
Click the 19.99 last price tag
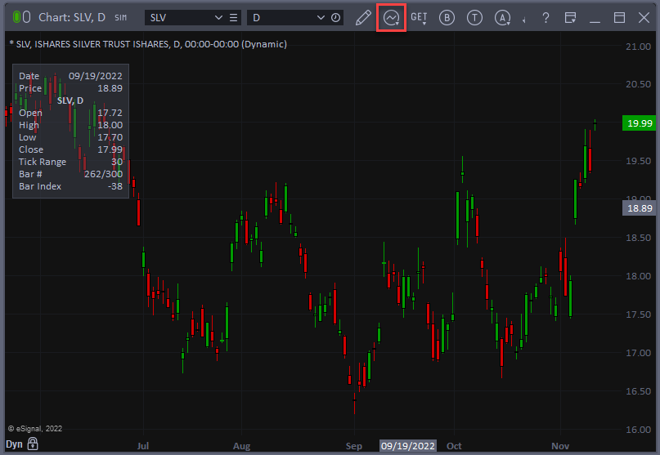point(639,123)
